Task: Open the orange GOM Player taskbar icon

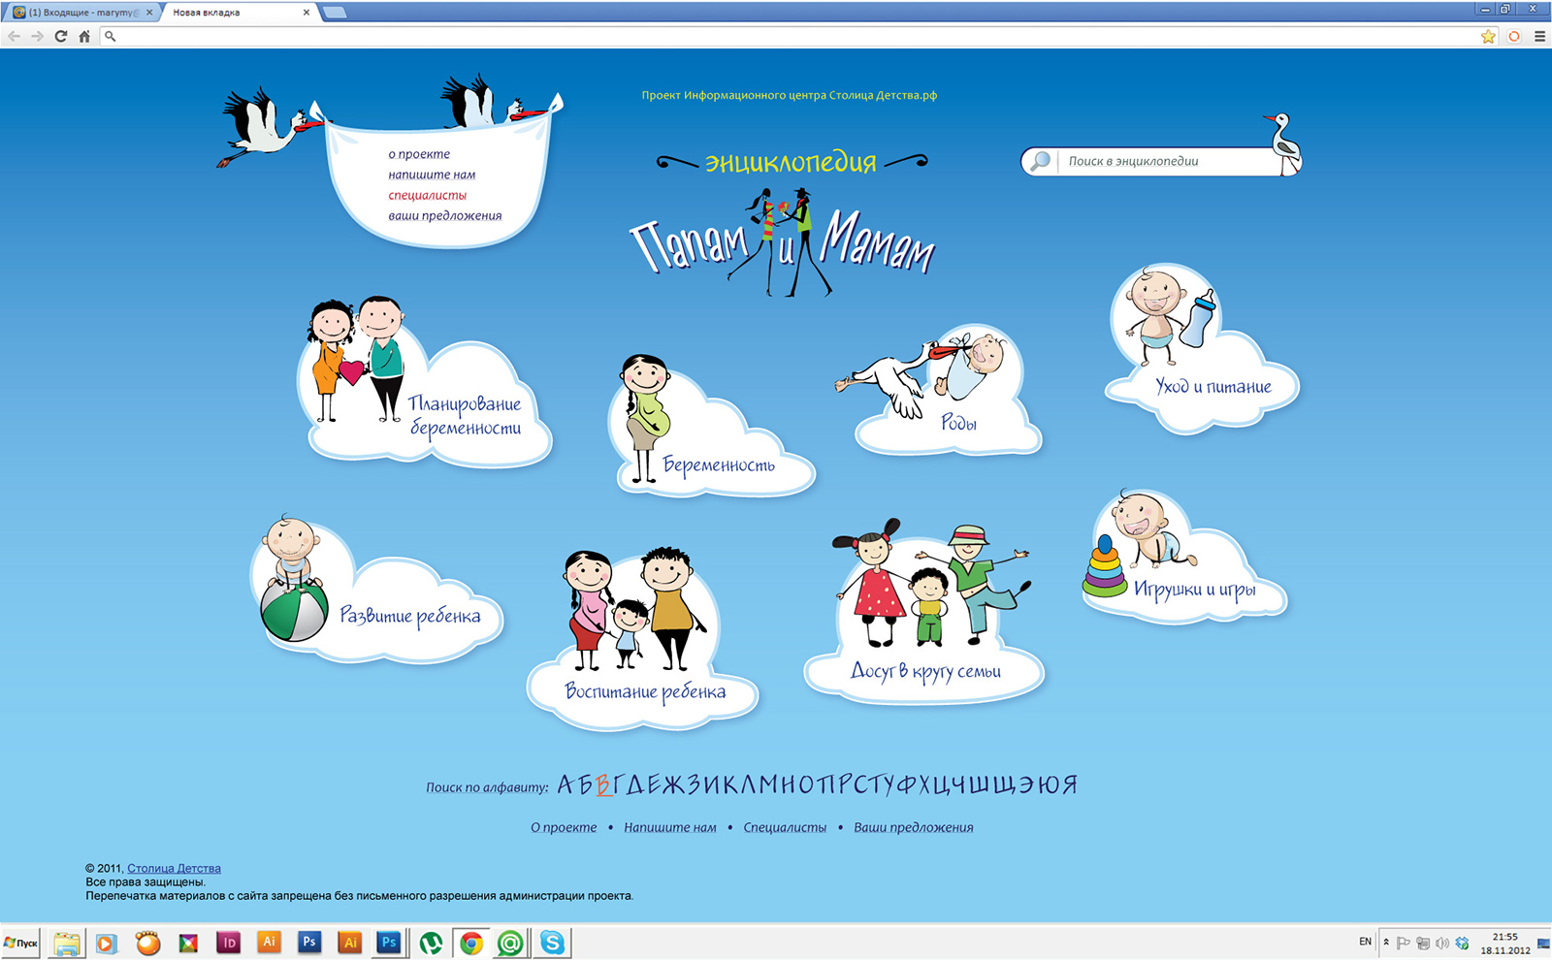Action: (x=147, y=943)
